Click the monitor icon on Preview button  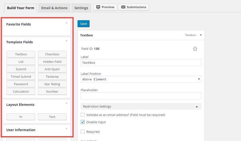[98, 7]
